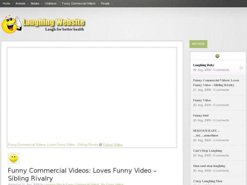Screen dimensions: 247x185
Task: Open Babies category in navigation
Action: pyautogui.click(x=35, y=3)
